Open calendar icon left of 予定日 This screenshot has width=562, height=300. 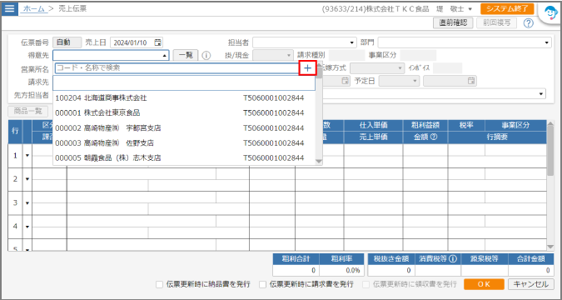click(346, 81)
